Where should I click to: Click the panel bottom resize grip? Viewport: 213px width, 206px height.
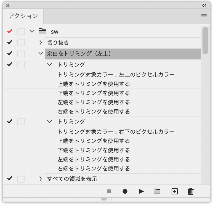click(x=106, y=199)
